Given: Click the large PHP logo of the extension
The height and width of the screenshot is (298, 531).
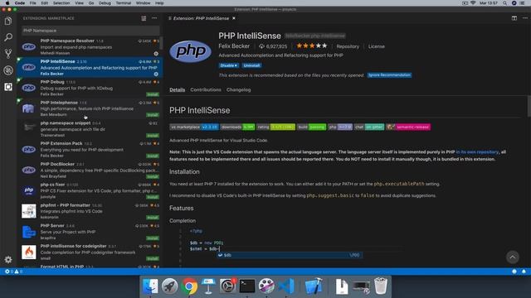Looking at the screenshot, I should [x=190, y=51].
